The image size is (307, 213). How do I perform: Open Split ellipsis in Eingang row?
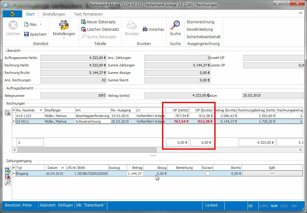272,174
